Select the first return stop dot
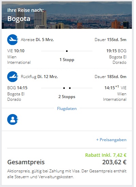136x187 pixels. 64,88
